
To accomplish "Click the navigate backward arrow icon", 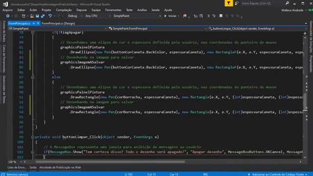I will (x=8, y=16).
